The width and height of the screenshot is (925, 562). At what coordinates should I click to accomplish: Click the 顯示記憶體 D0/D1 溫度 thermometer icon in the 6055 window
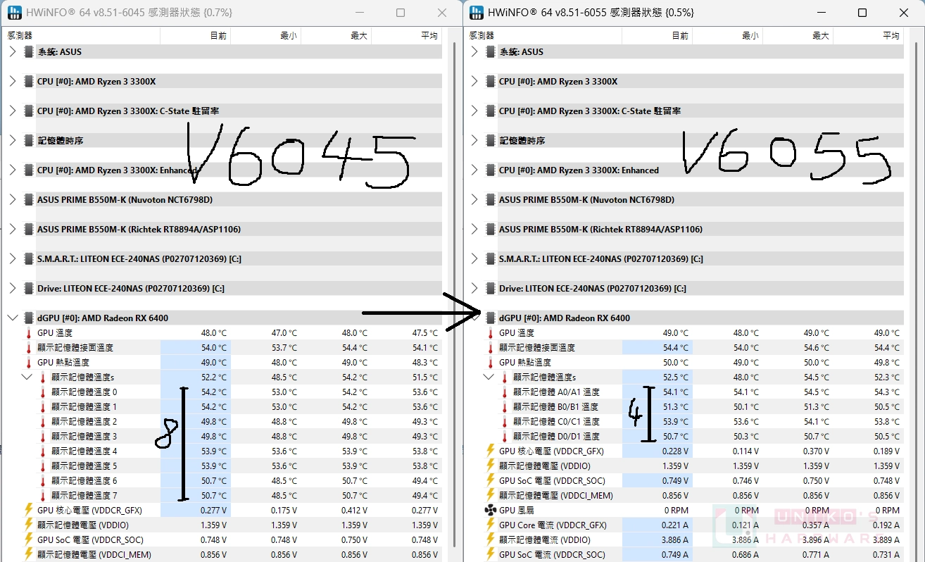click(505, 436)
